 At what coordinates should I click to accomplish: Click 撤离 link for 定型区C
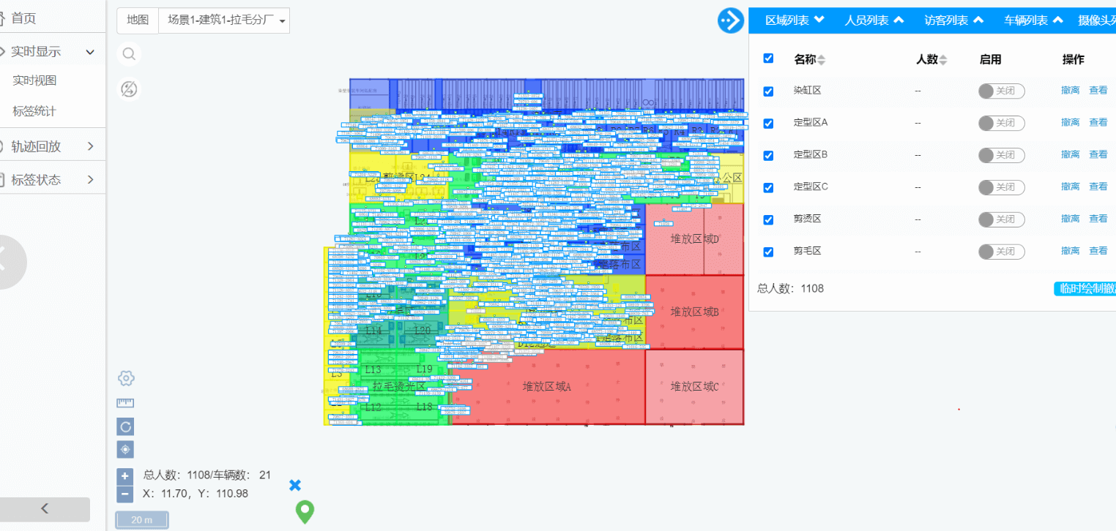pos(1070,187)
